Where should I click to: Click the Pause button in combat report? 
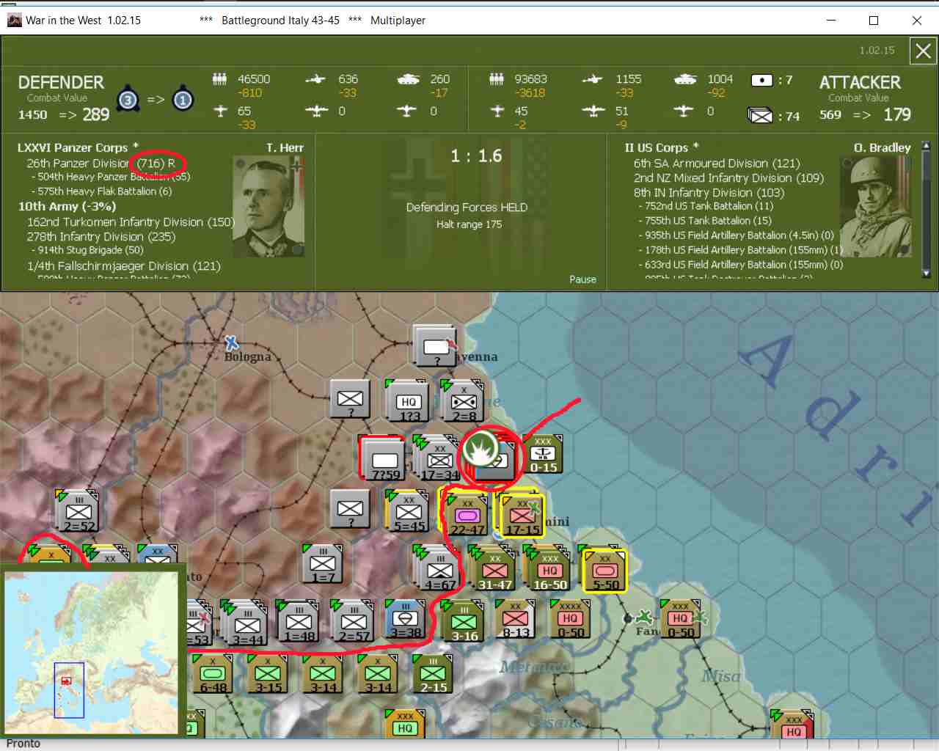point(582,279)
